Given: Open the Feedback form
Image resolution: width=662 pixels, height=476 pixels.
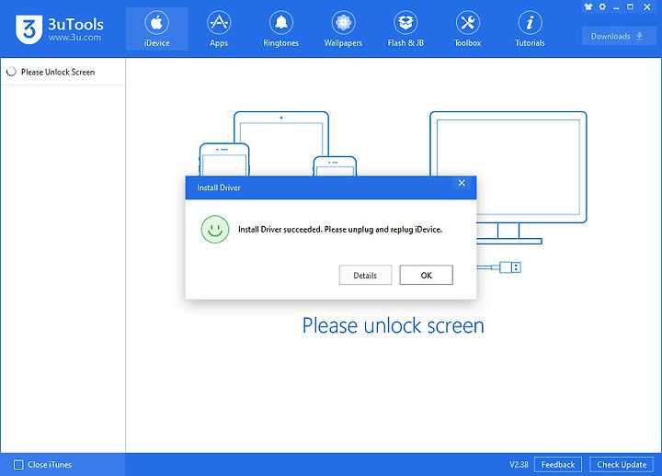Looking at the screenshot, I should 558,465.
